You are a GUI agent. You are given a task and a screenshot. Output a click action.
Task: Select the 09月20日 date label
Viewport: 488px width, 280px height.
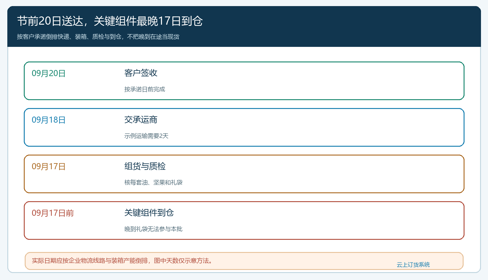[x=49, y=73]
